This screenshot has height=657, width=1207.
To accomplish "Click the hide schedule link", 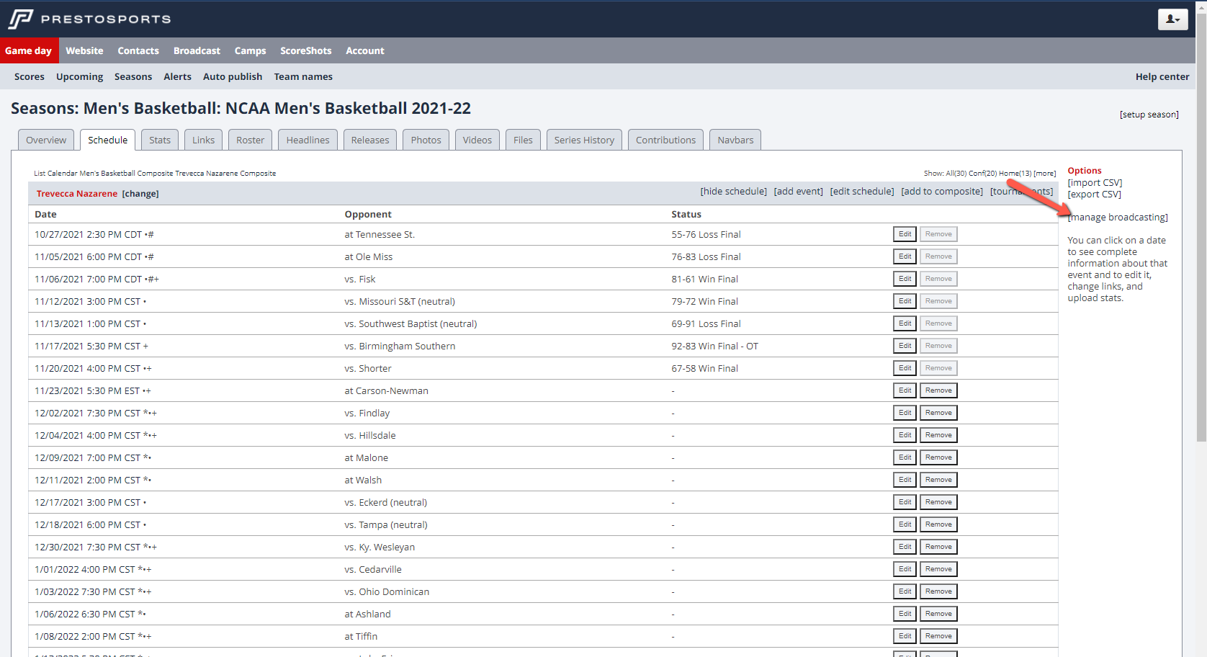I will click(733, 192).
